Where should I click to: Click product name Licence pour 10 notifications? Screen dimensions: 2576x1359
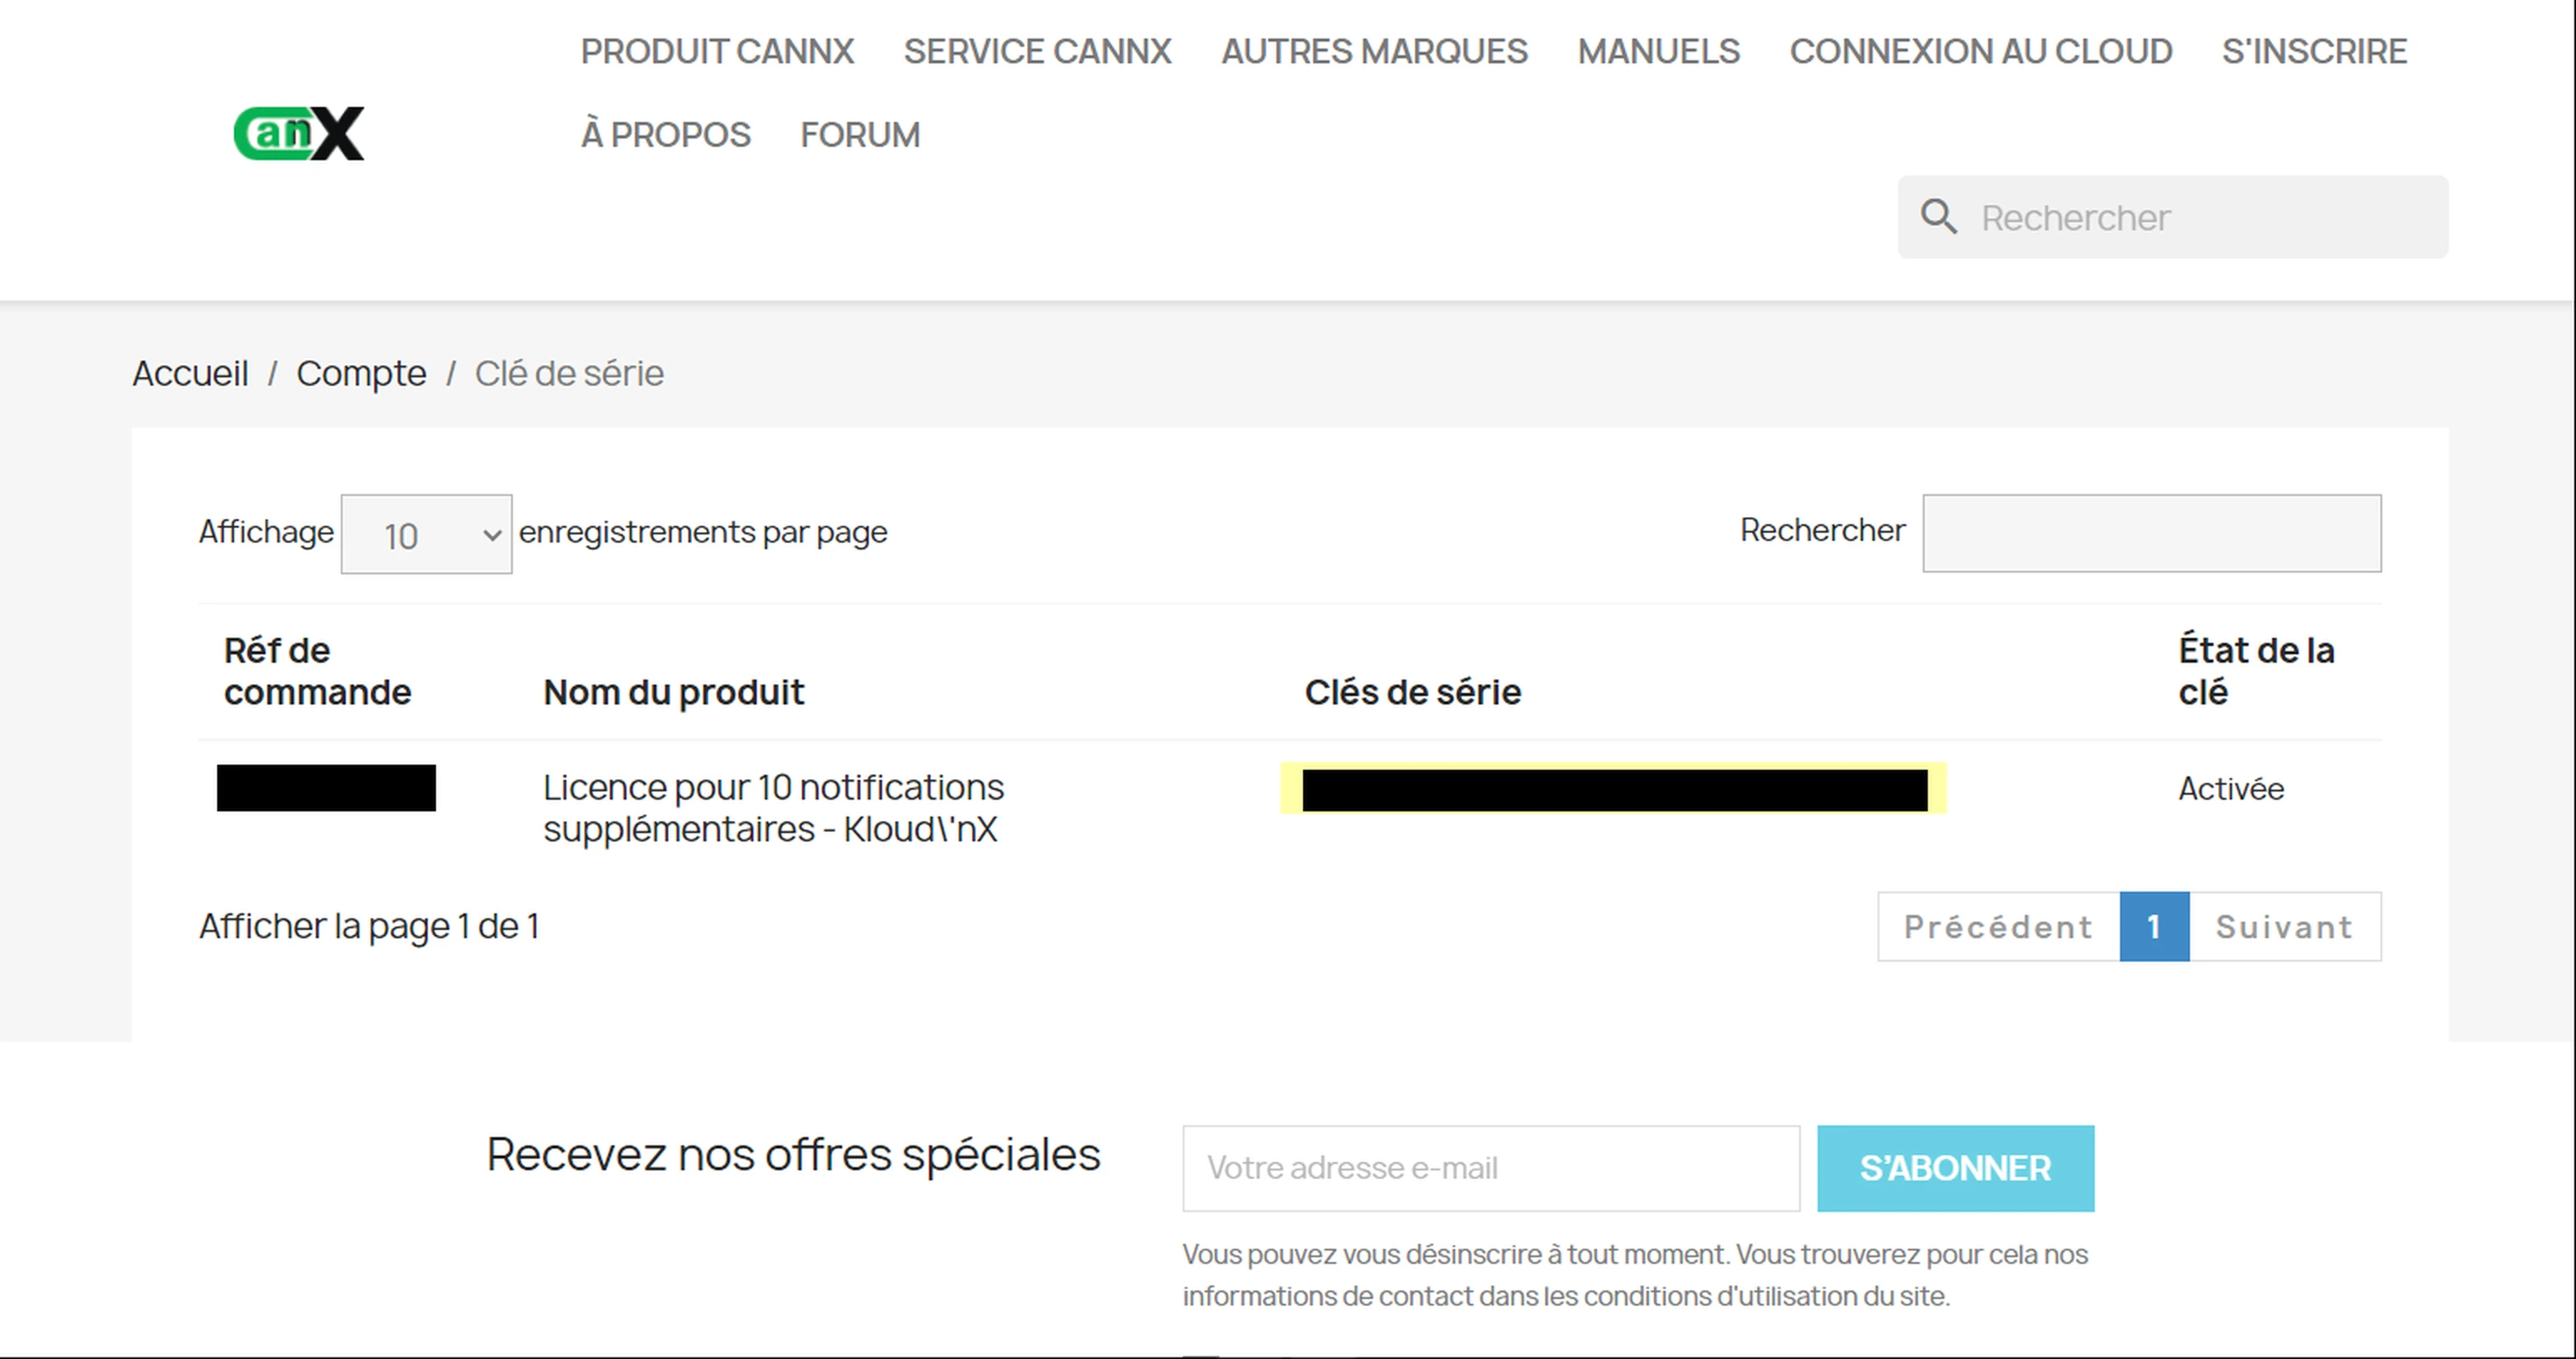773,807
